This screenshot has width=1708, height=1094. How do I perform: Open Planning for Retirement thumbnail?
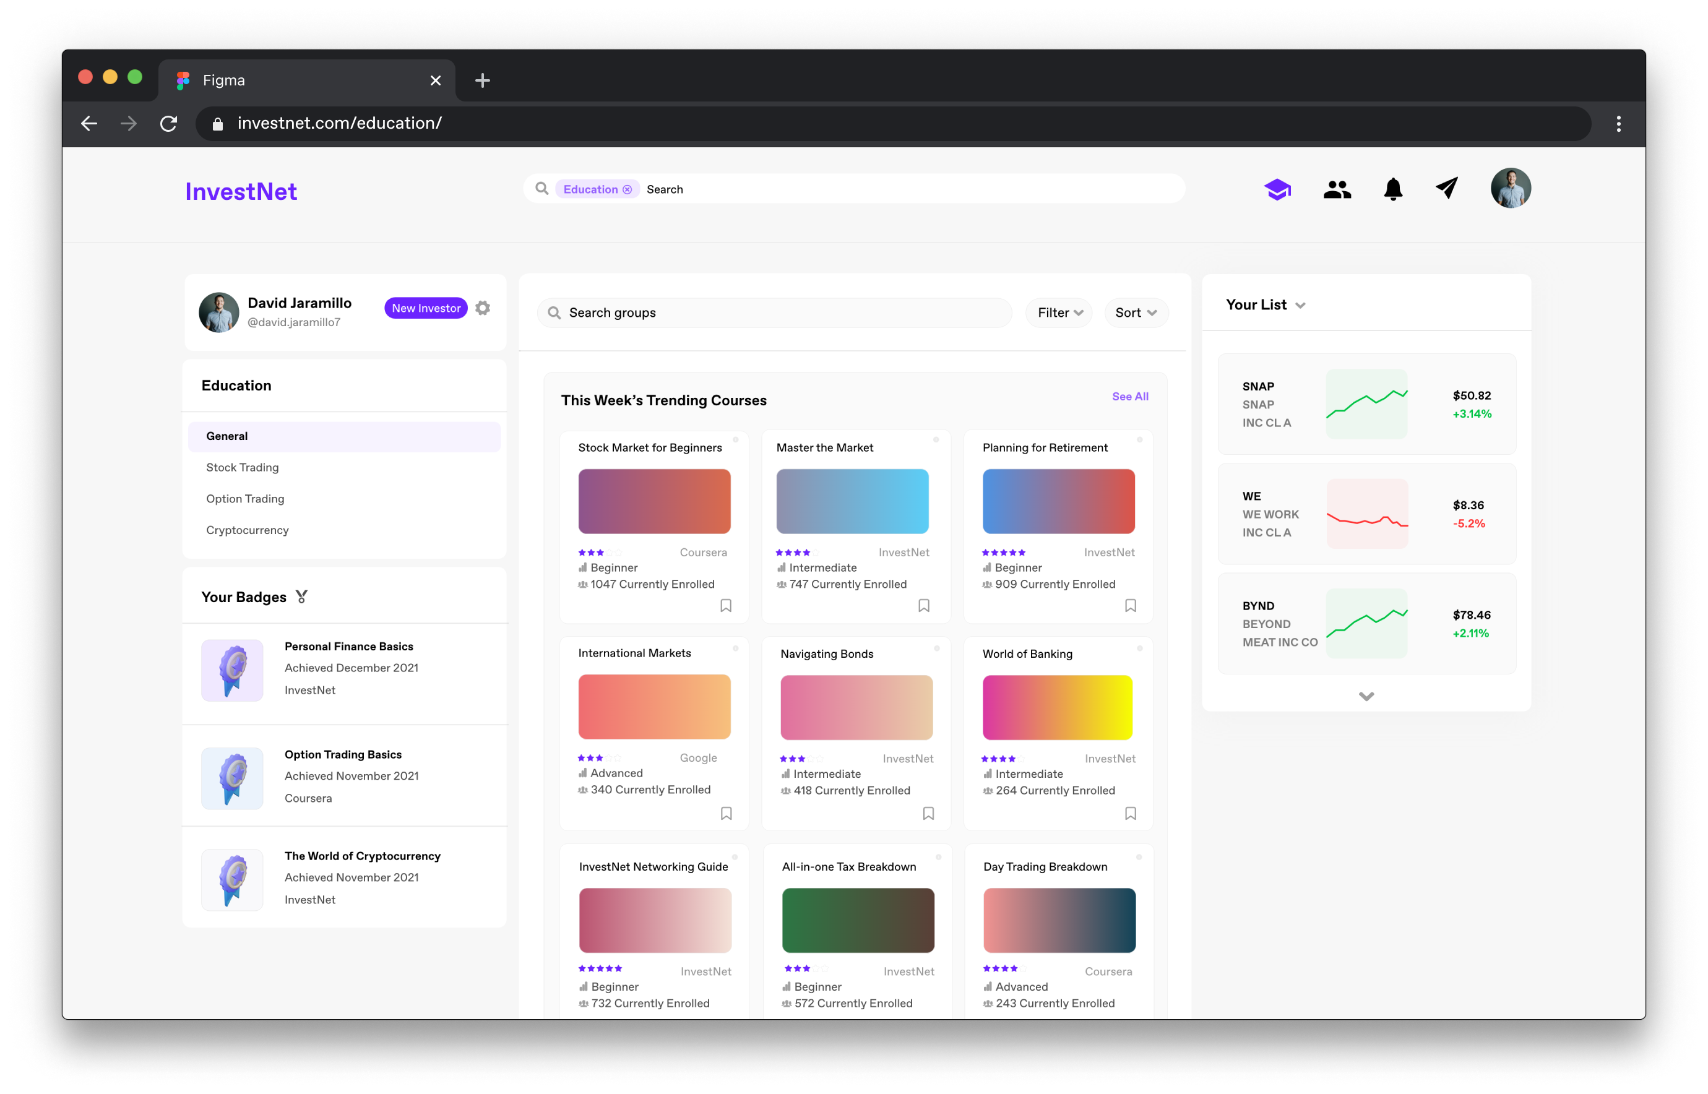(x=1058, y=501)
